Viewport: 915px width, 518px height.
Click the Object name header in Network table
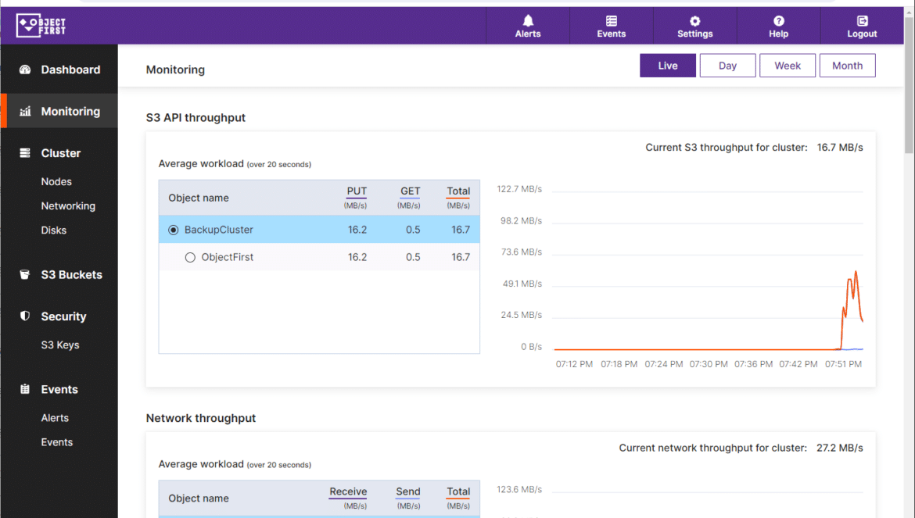pos(199,498)
